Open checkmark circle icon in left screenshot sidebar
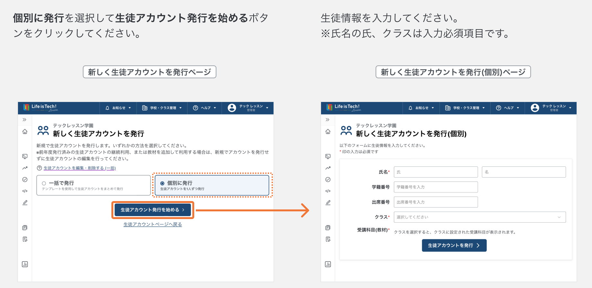Image resolution: width=592 pixels, height=288 pixels. click(x=25, y=180)
